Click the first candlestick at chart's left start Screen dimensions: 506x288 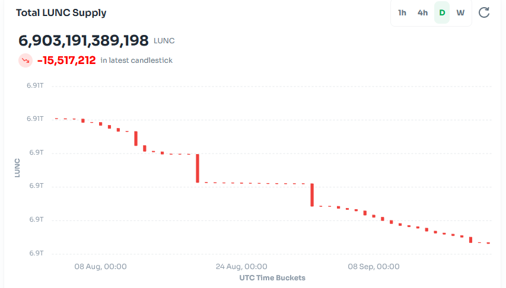tap(56, 119)
